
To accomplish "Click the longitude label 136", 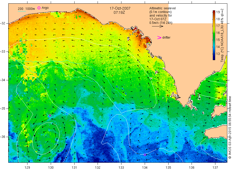I will click(x=192, y=168).
